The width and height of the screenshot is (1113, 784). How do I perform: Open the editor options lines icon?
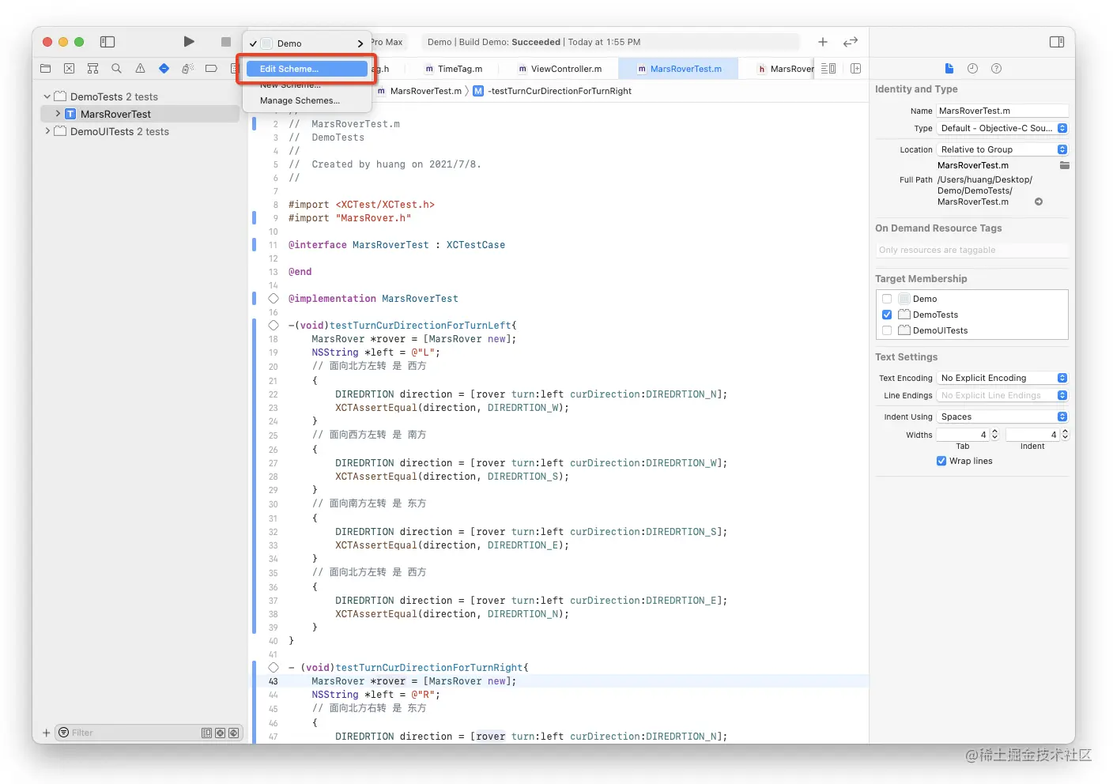pos(828,69)
